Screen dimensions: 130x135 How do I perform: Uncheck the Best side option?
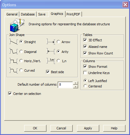click(x=48, y=72)
